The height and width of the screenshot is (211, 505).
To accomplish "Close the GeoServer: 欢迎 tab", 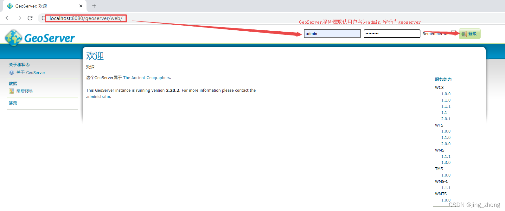I will pyautogui.click(x=81, y=6).
